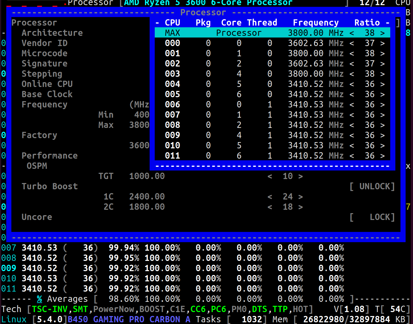Increase MAX row ratio with the > arrow
Image resolution: width=413 pixels, height=324 pixels.
(x=383, y=33)
